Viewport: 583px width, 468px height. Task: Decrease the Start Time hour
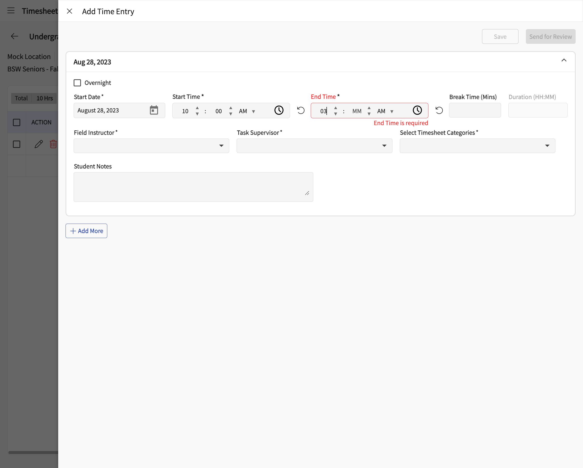click(197, 114)
